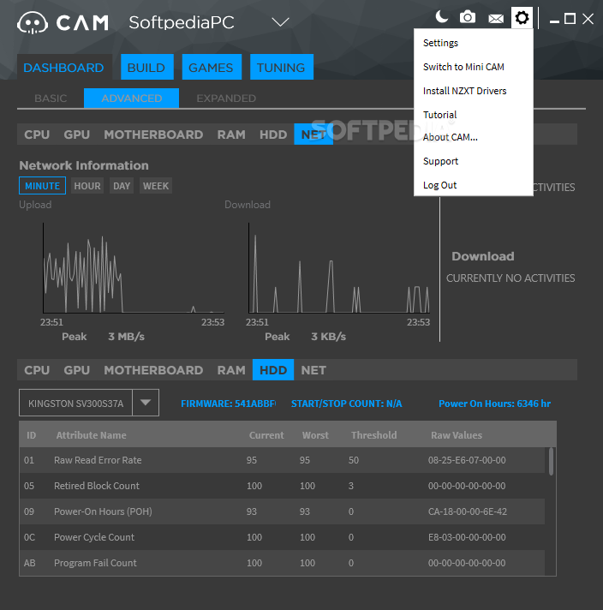Screen dimensions: 603x610
Task: Click the ID column header
Action: (x=31, y=435)
